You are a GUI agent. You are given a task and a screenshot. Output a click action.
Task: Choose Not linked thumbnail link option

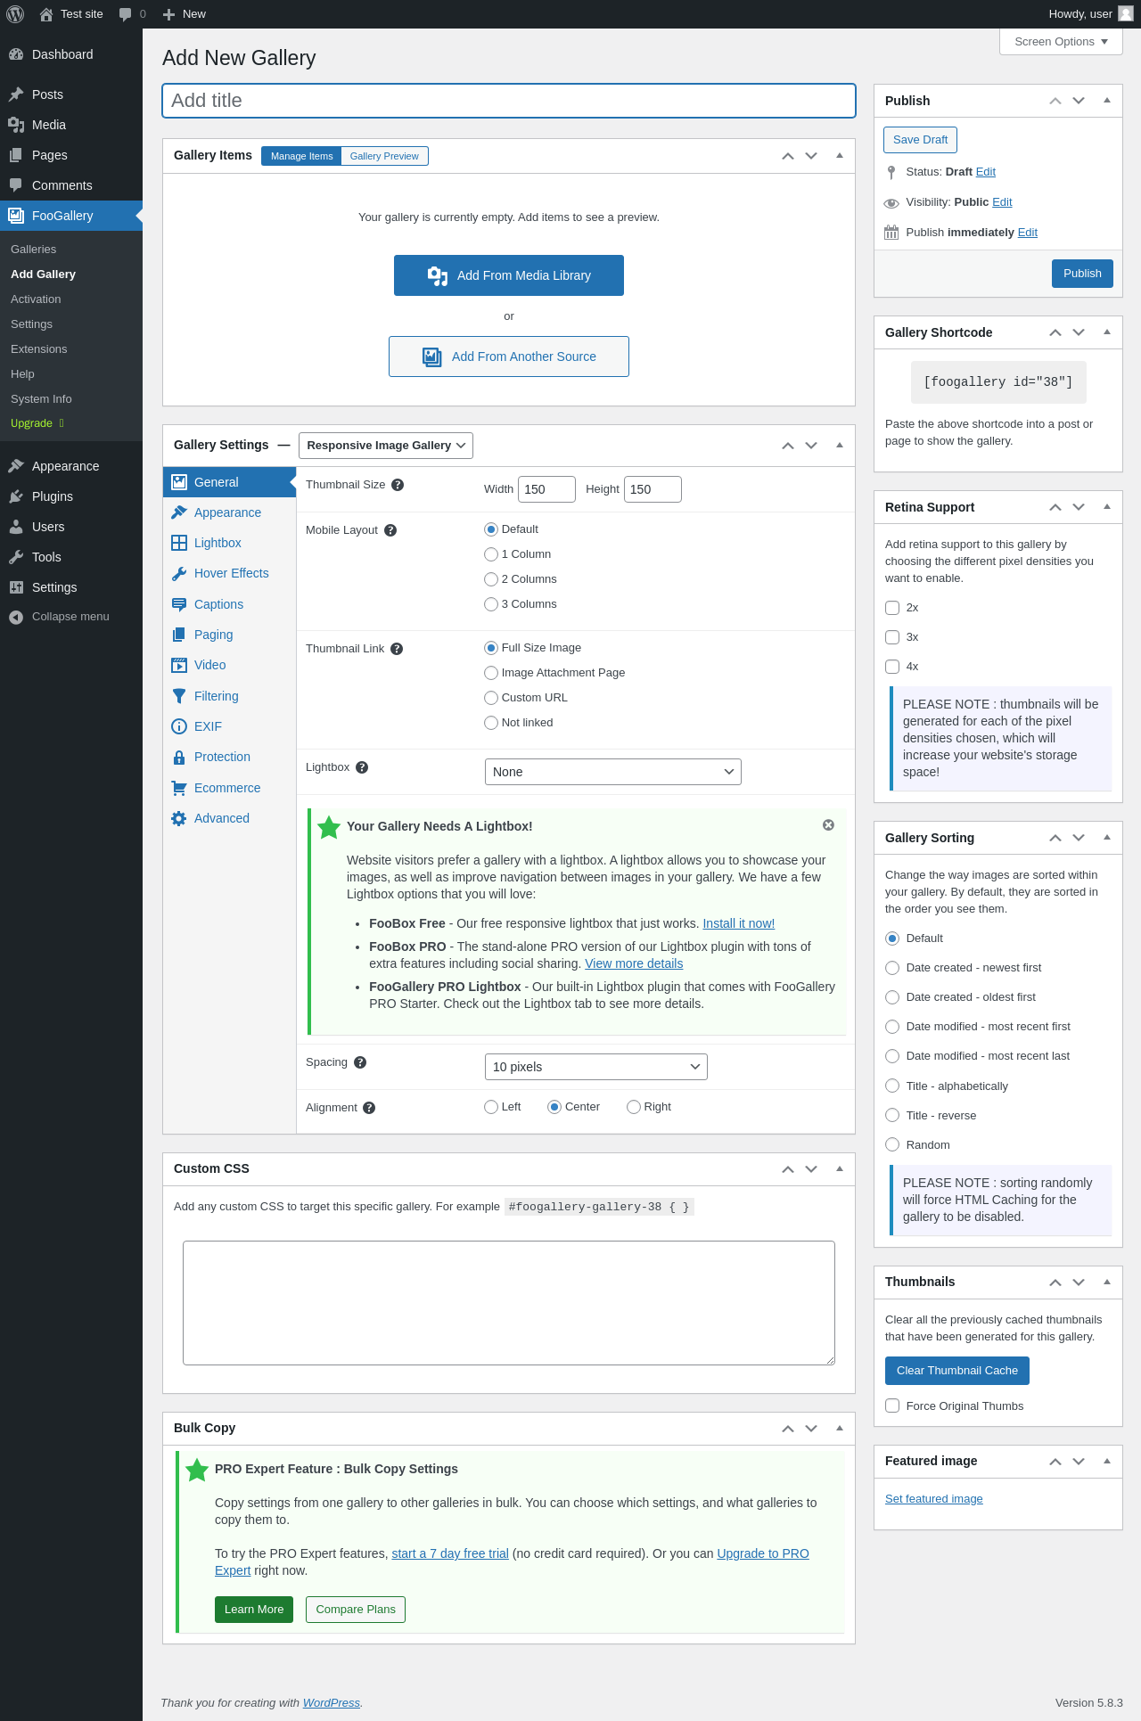[491, 723]
